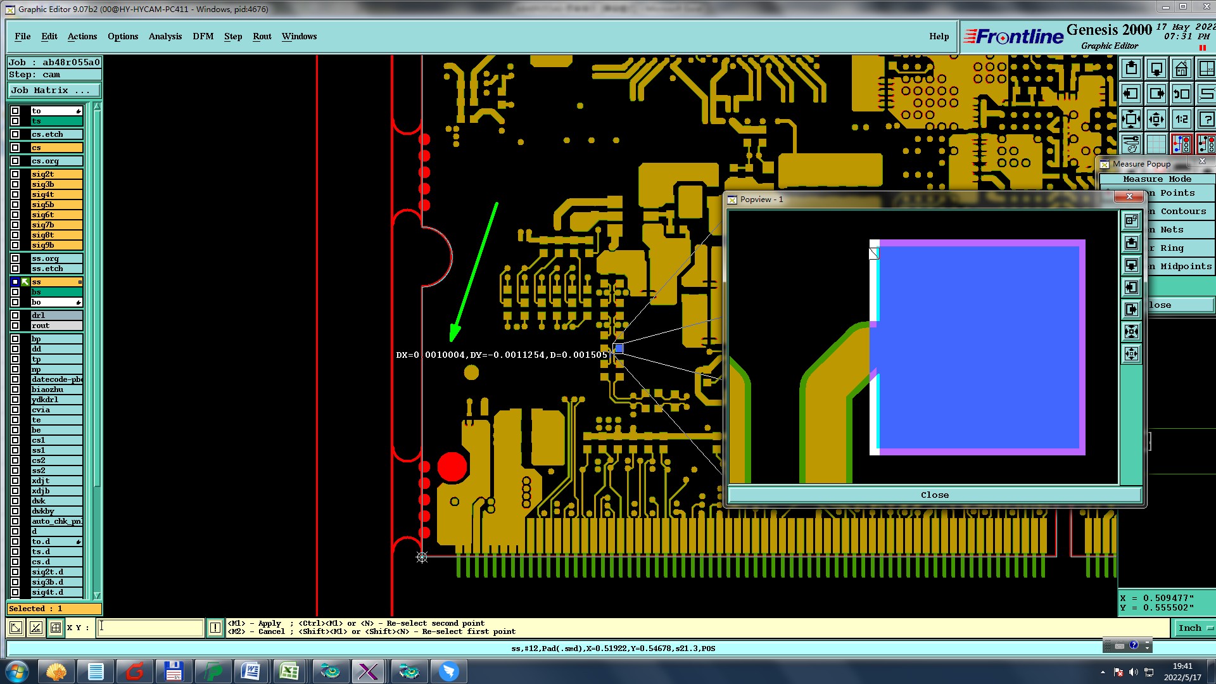The image size is (1216, 684).
Task: Toggle the cs.etch layer checkbox
Action: tap(15, 134)
